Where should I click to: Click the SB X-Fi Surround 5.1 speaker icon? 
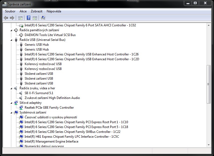[21, 93]
